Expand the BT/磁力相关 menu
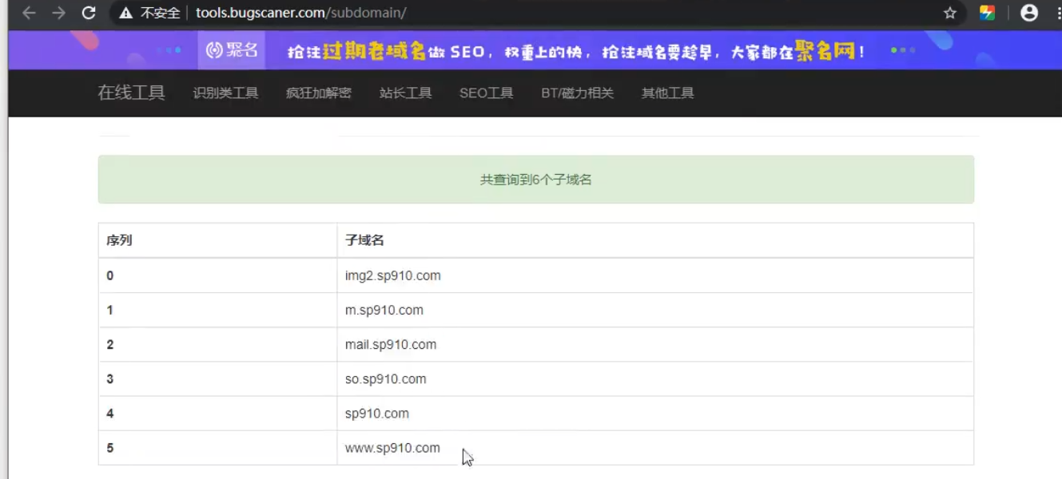The image size is (1062, 479). point(577,93)
